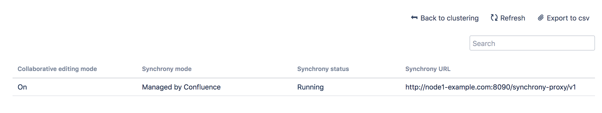Click the circular arrows Refresh icon
602x113 pixels.
[494, 18]
